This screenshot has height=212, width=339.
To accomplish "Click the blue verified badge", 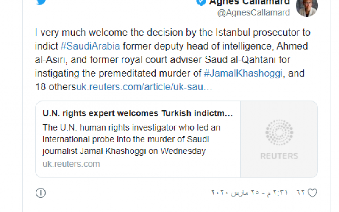I will 201,2.
